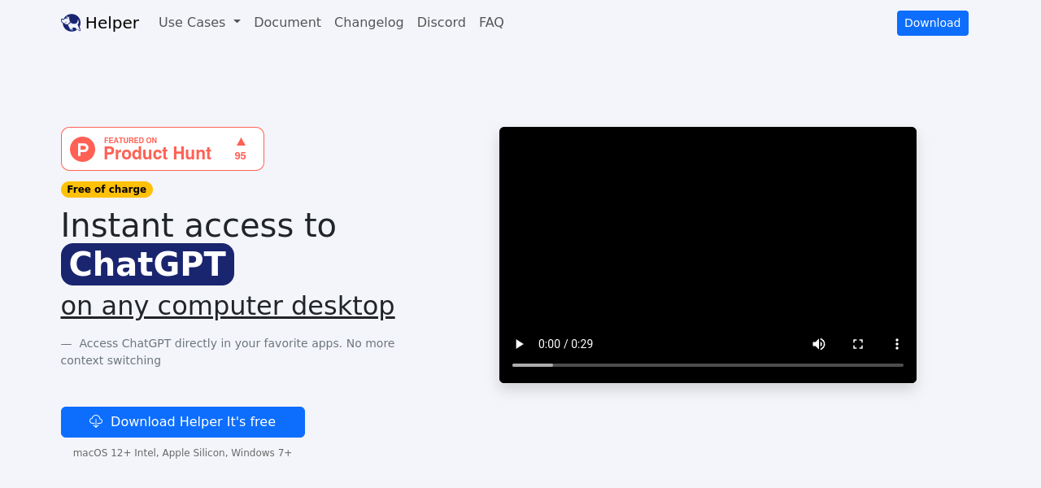The height and width of the screenshot is (488, 1041).
Task: Open the video's more options menu
Action: [897, 344]
